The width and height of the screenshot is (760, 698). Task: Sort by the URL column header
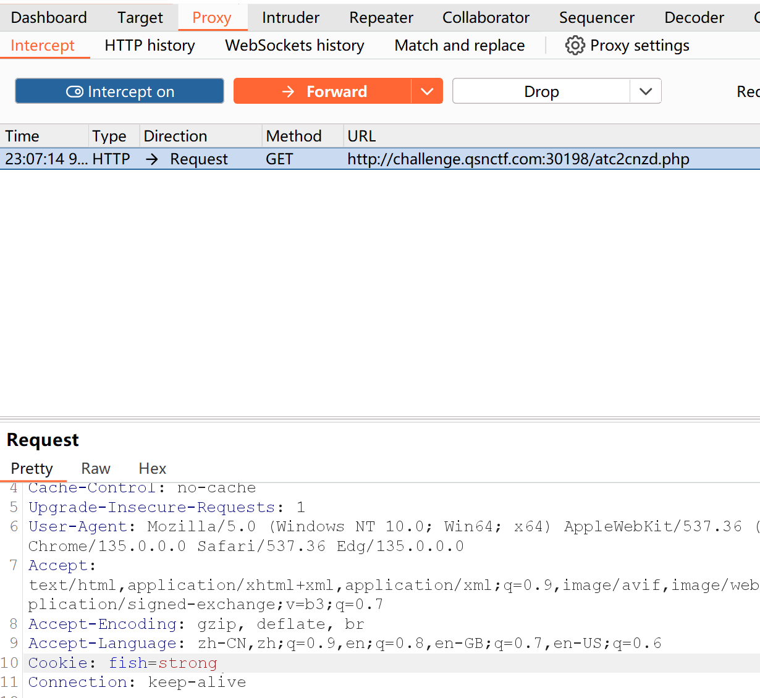click(x=552, y=136)
